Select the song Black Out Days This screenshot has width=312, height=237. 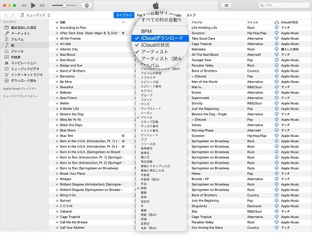[71, 125]
